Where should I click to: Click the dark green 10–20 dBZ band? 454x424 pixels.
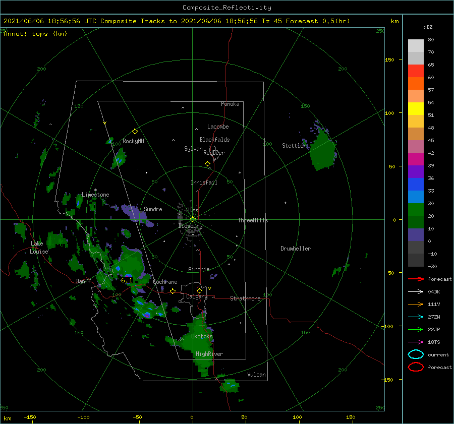[x=416, y=222]
